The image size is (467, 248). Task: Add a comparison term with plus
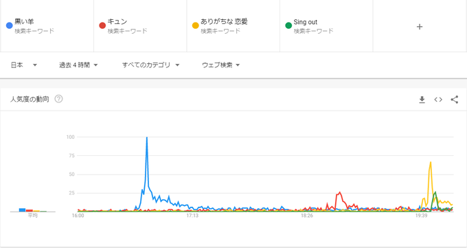click(x=420, y=27)
